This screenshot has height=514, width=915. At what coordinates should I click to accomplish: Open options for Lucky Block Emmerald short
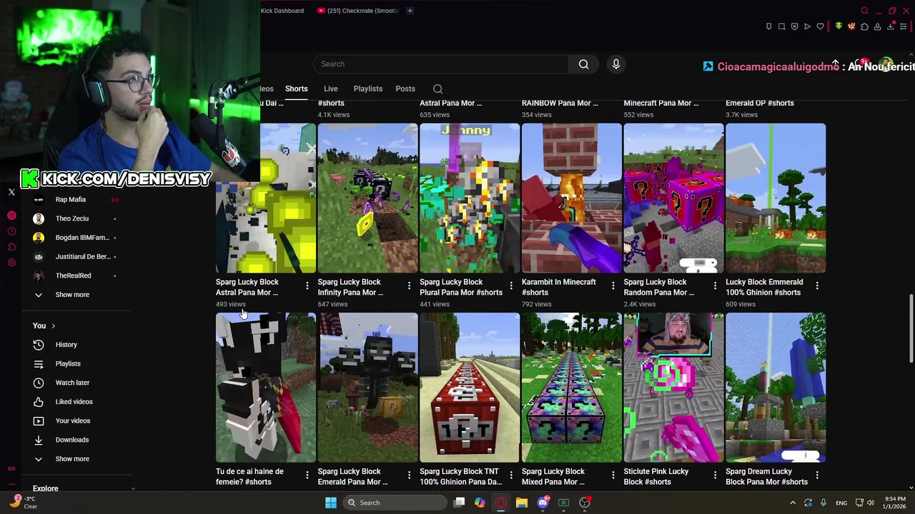pyautogui.click(x=817, y=286)
